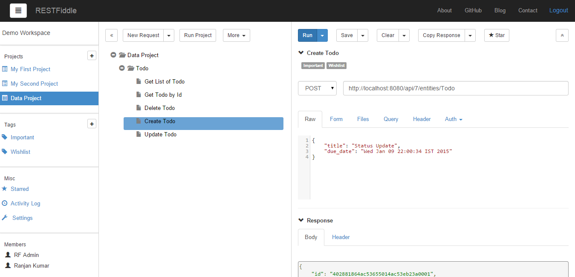Click the Run Project button
The height and width of the screenshot is (277, 575).
click(x=198, y=35)
